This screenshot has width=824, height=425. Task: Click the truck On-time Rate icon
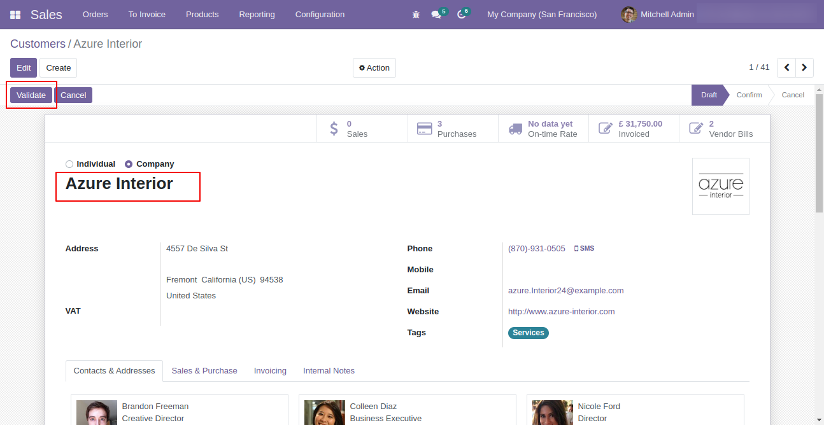pos(515,129)
